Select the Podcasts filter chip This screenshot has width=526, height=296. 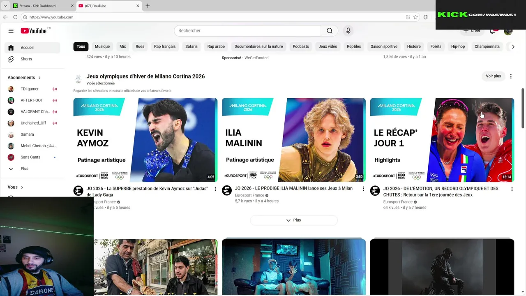[x=301, y=46]
